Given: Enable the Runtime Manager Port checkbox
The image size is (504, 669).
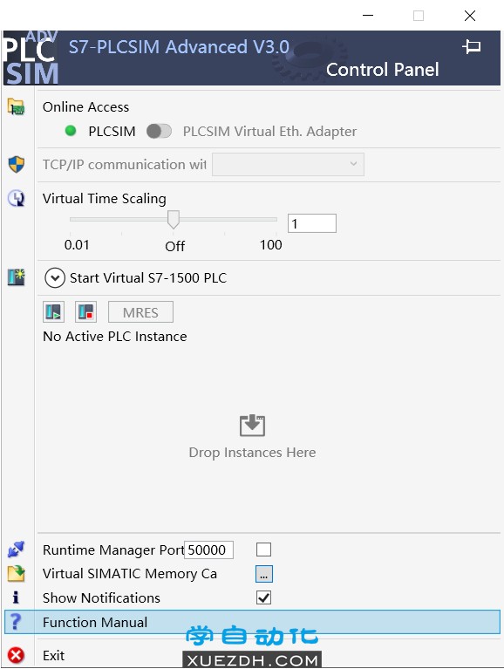Looking at the screenshot, I should (x=263, y=550).
